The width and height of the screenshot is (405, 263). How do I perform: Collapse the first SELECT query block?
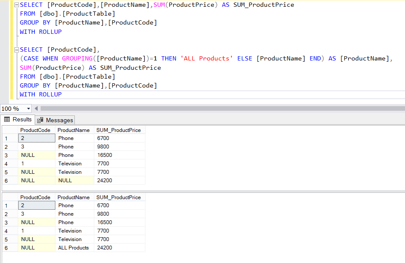pyautogui.click(x=16, y=5)
